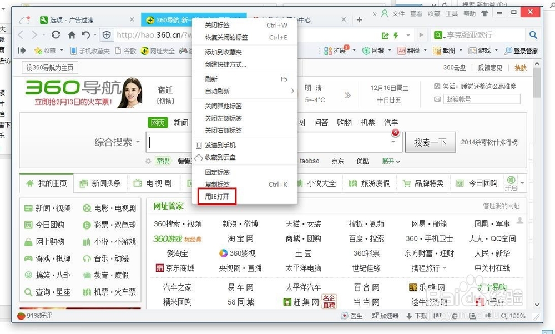Image resolution: width=555 pixels, height=334 pixels.
Task: Toggle the favorites sidebar icon
Action: (22, 51)
